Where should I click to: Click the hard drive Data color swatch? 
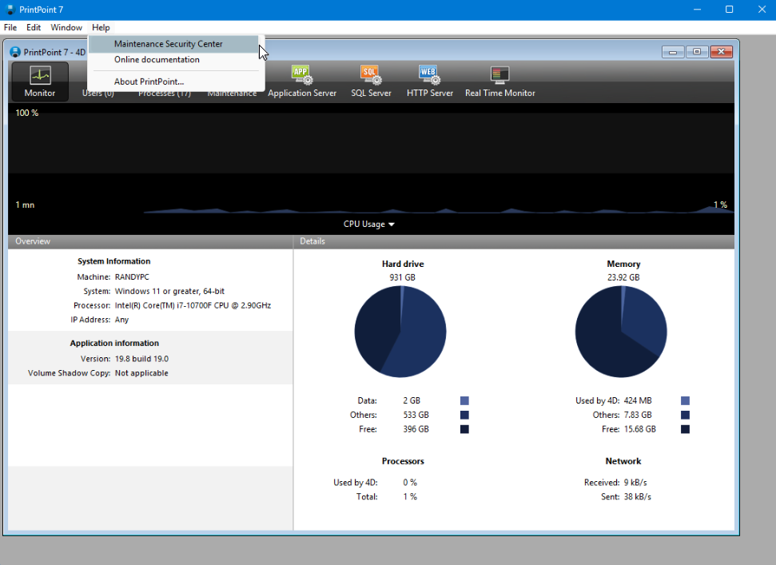pyautogui.click(x=464, y=400)
